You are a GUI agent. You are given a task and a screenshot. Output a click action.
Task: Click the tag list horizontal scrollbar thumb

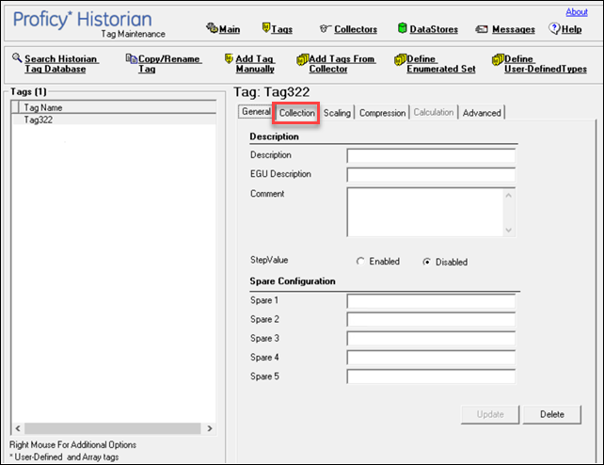[x=113, y=428]
